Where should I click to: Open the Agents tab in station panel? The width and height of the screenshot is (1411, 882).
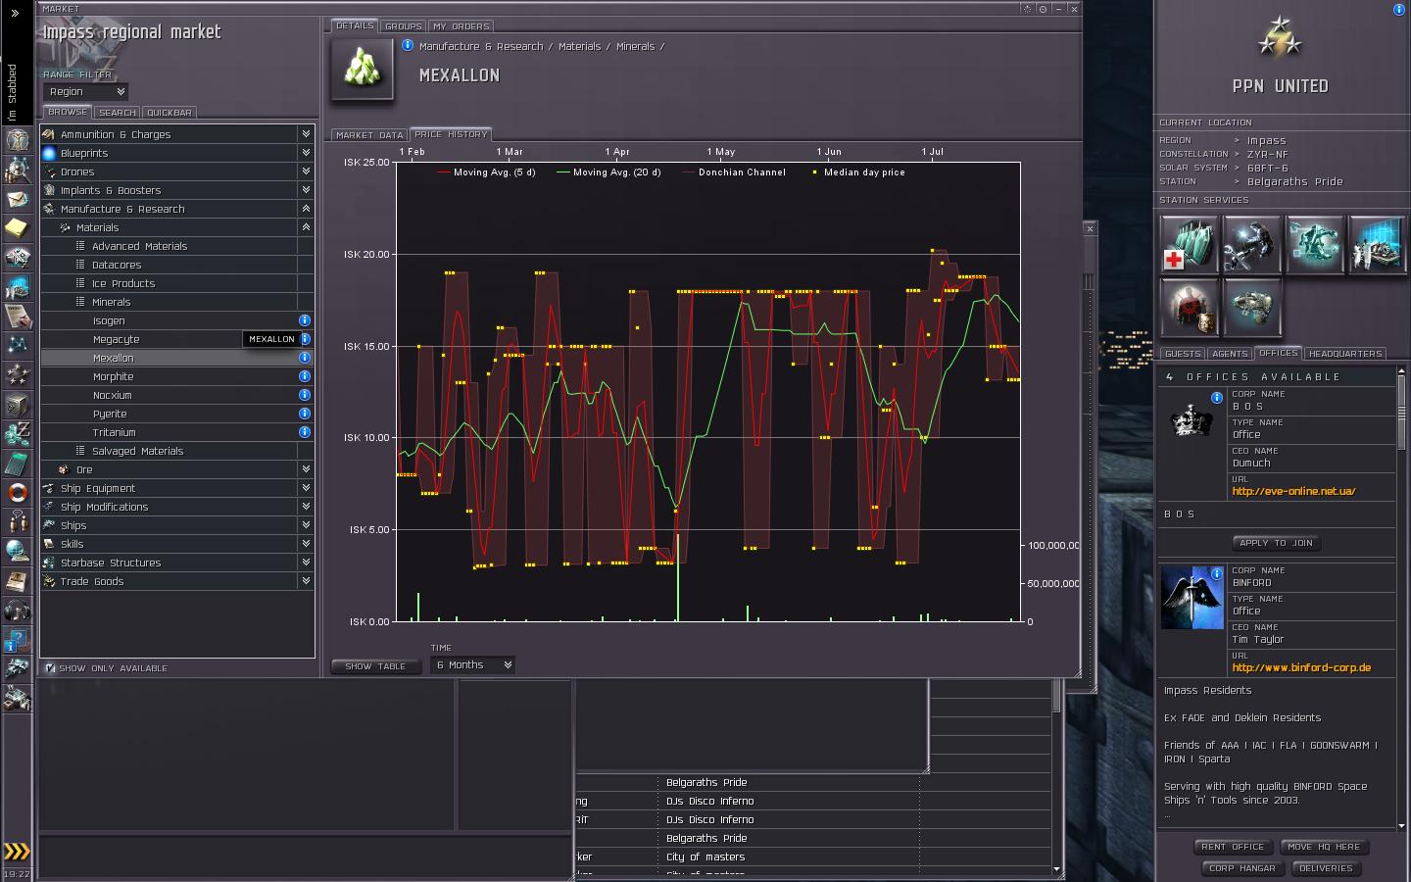1229,354
